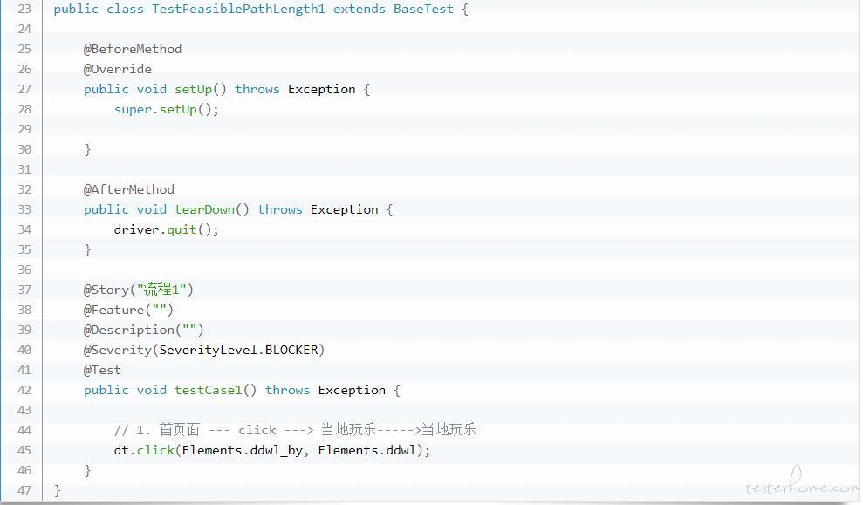Image resolution: width=863 pixels, height=505 pixels.
Task: Click class name TestFeasiblePathLength1
Action: (x=238, y=10)
